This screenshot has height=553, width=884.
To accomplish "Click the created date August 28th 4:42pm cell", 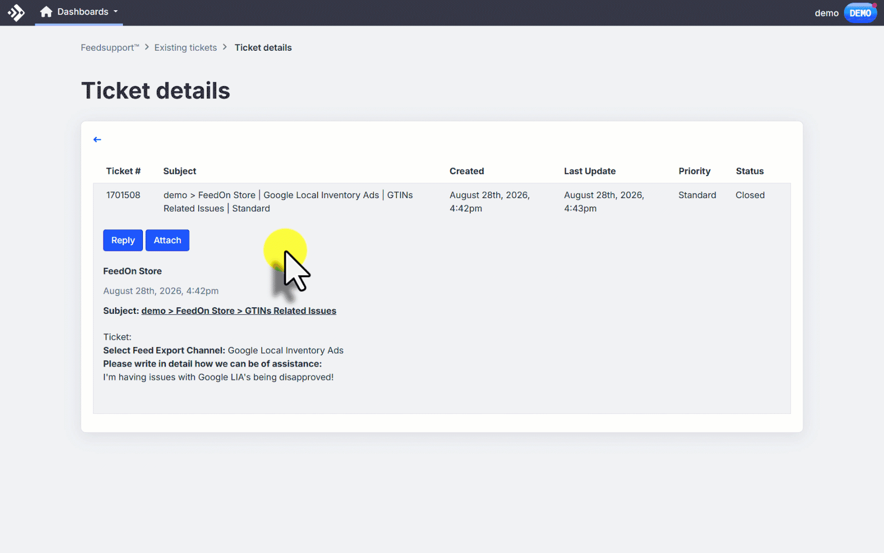I will [490, 202].
